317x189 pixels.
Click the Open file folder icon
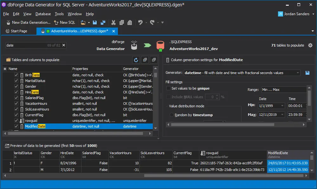pyautogui.click(x=83, y=22)
